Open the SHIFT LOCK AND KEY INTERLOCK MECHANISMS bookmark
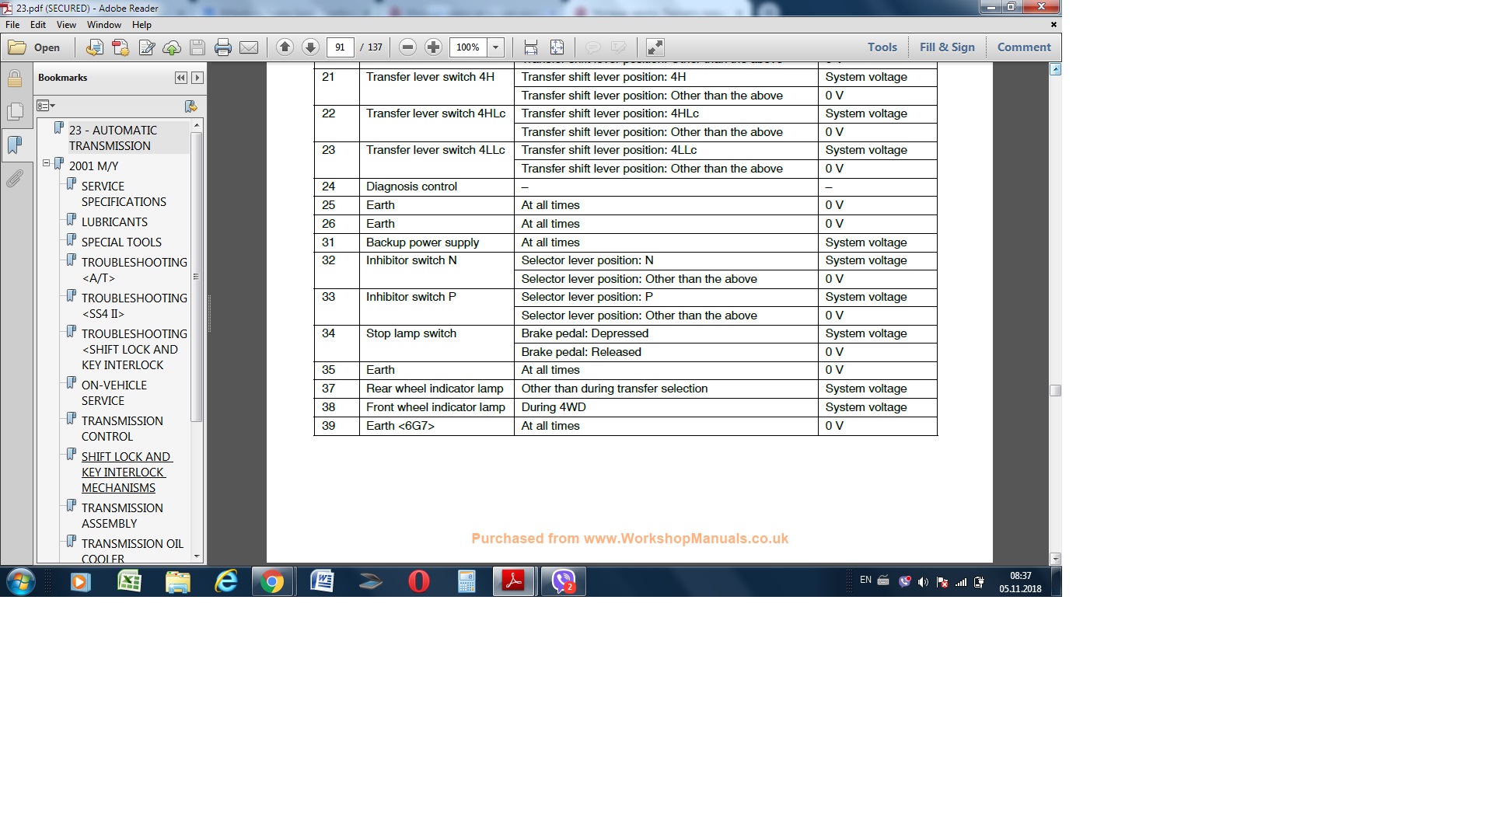Image resolution: width=1485 pixels, height=830 pixels. coord(127,473)
